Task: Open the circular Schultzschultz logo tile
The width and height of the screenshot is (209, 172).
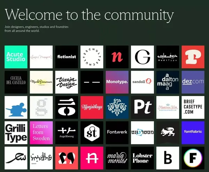Action: coord(92,57)
